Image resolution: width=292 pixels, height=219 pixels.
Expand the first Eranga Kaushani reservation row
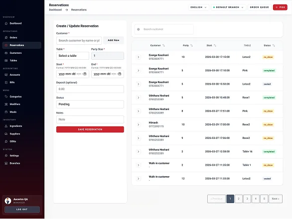[x=139, y=57]
